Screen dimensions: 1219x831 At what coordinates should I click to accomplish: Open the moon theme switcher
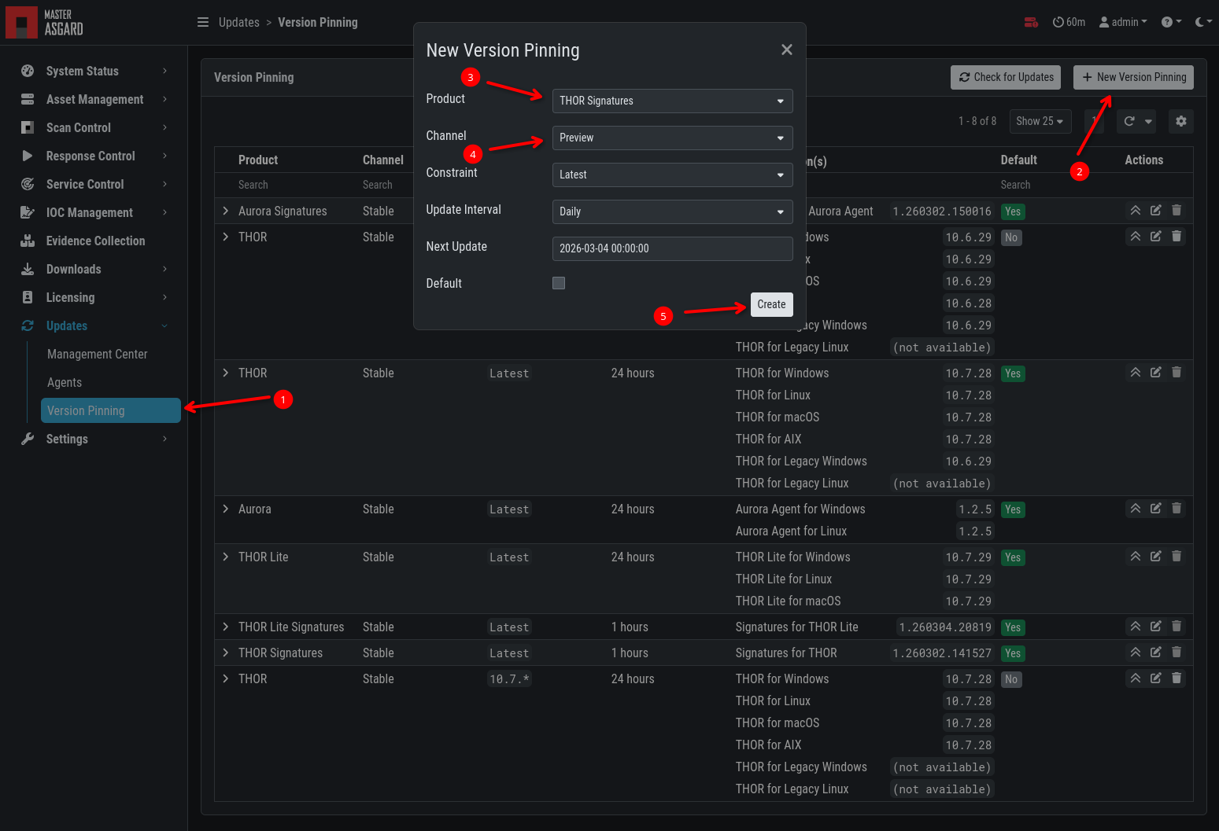pos(1203,22)
